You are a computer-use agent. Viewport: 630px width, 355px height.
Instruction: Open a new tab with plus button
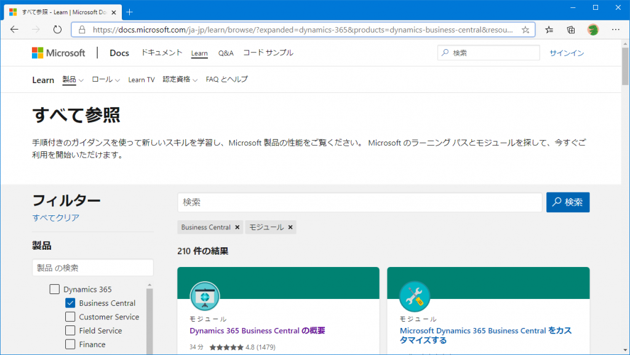click(x=129, y=12)
